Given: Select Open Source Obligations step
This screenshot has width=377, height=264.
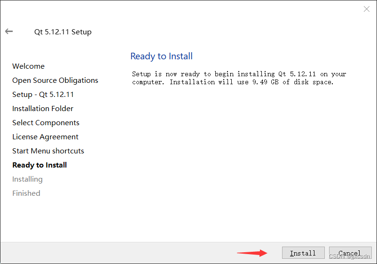Looking at the screenshot, I should coord(55,80).
